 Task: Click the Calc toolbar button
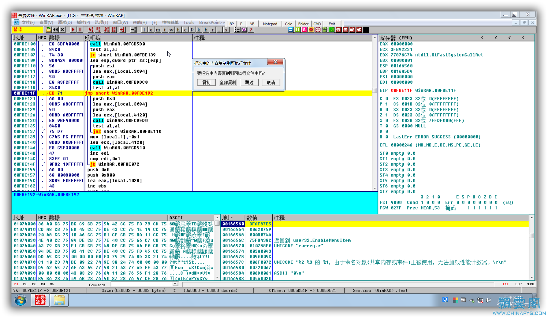[x=288, y=24]
